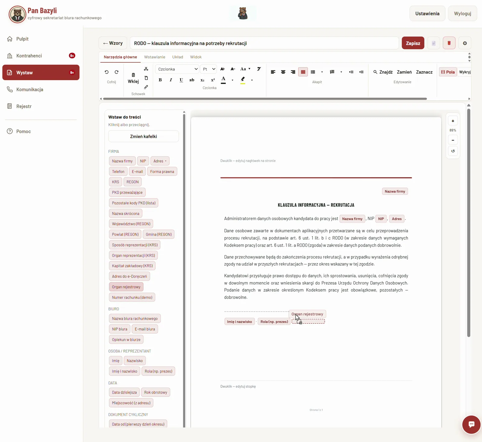Switch to the Wstawianie tab
The width and height of the screenshot is (482, 442).
[155, 57]
